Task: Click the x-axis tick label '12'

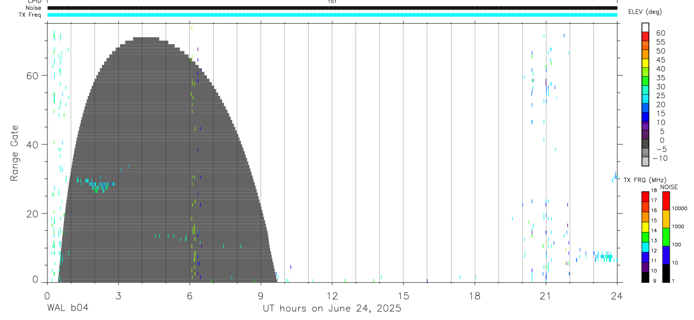Action: (x=332, y=295)
